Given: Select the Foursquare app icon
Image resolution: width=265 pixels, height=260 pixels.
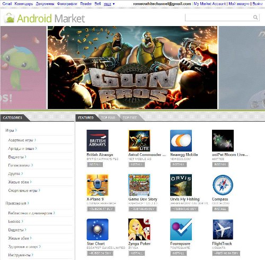Looking at the screenshot, I should (x=181, y=229).
